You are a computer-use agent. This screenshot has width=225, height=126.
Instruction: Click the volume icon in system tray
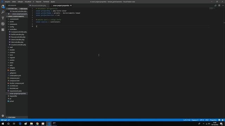point(209,124)
